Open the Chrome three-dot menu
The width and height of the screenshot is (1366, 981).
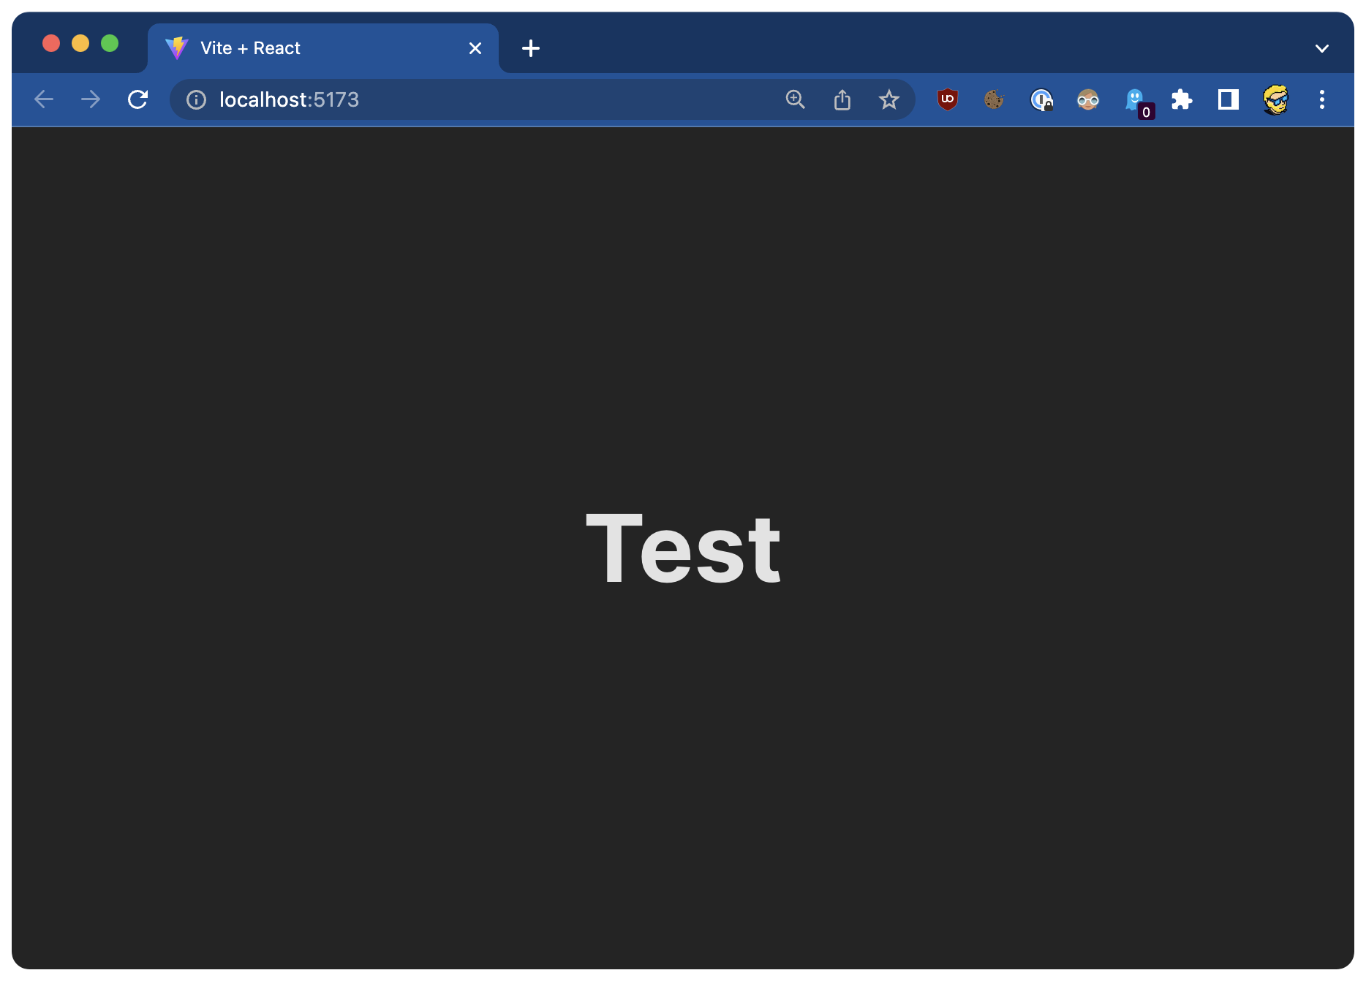1321,99
